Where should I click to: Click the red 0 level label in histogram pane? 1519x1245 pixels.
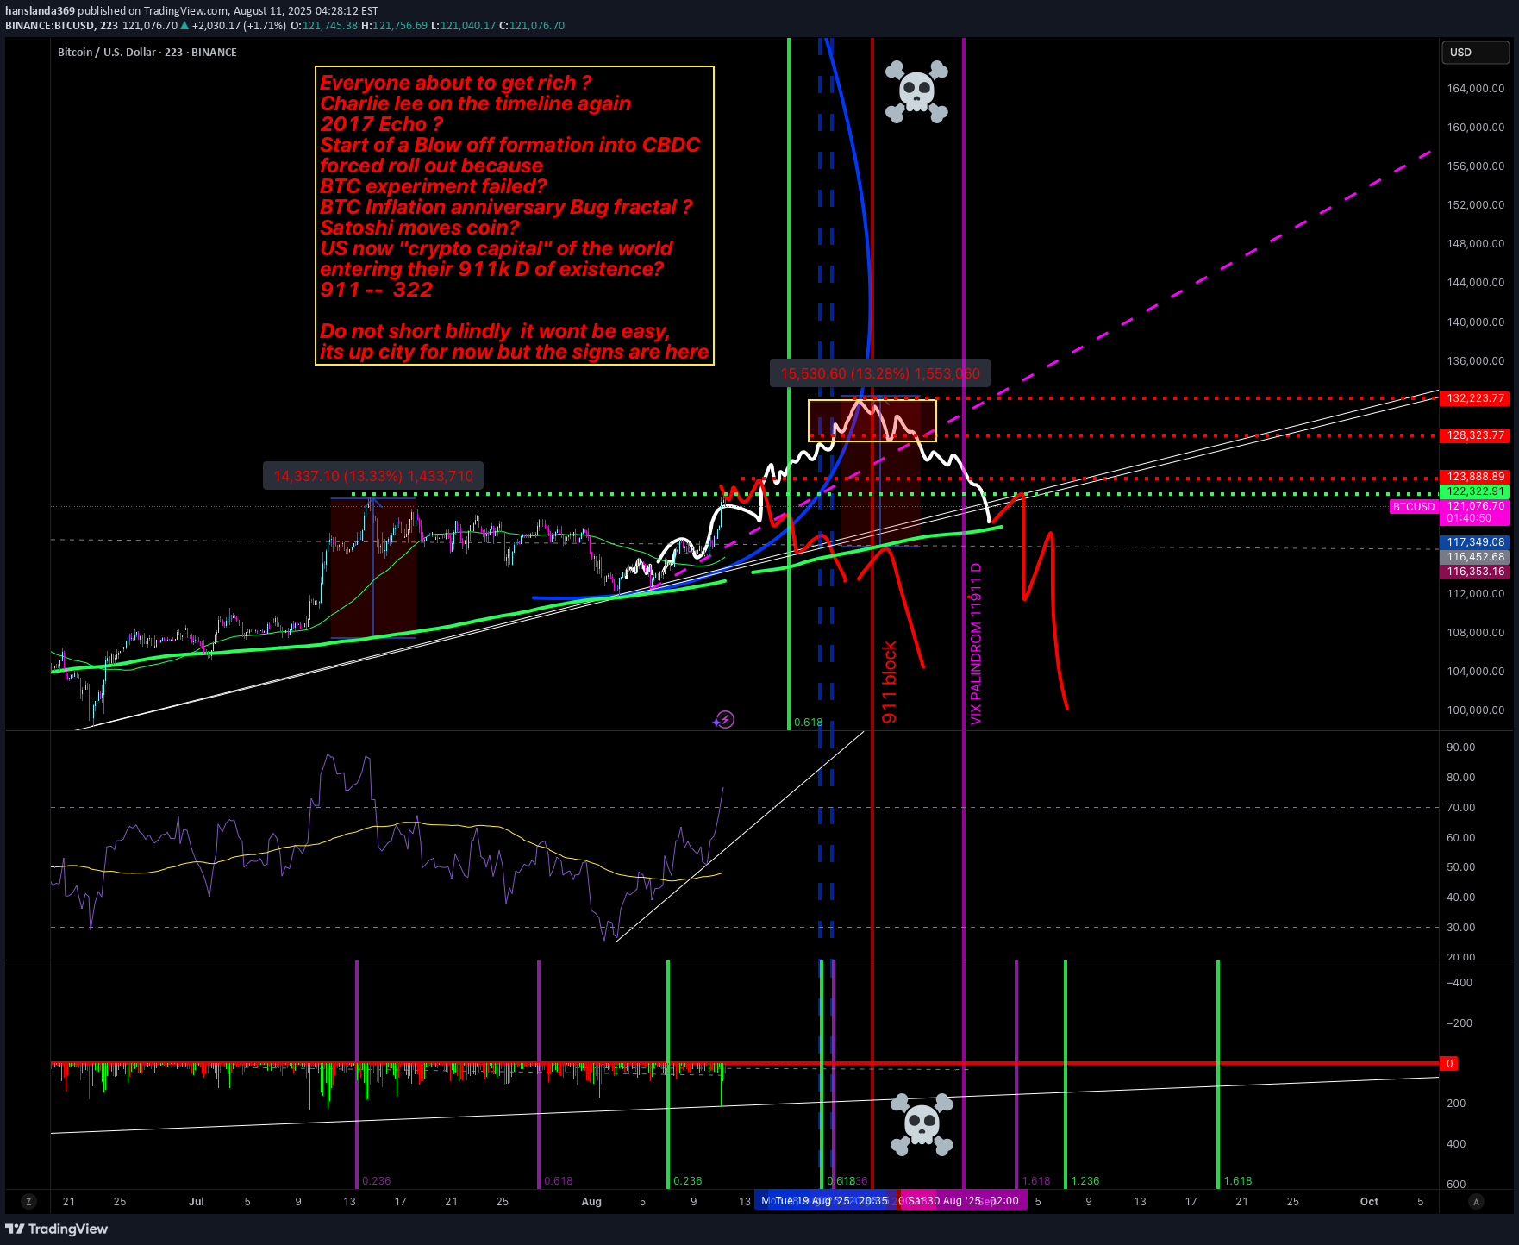pos(1450,1063)
